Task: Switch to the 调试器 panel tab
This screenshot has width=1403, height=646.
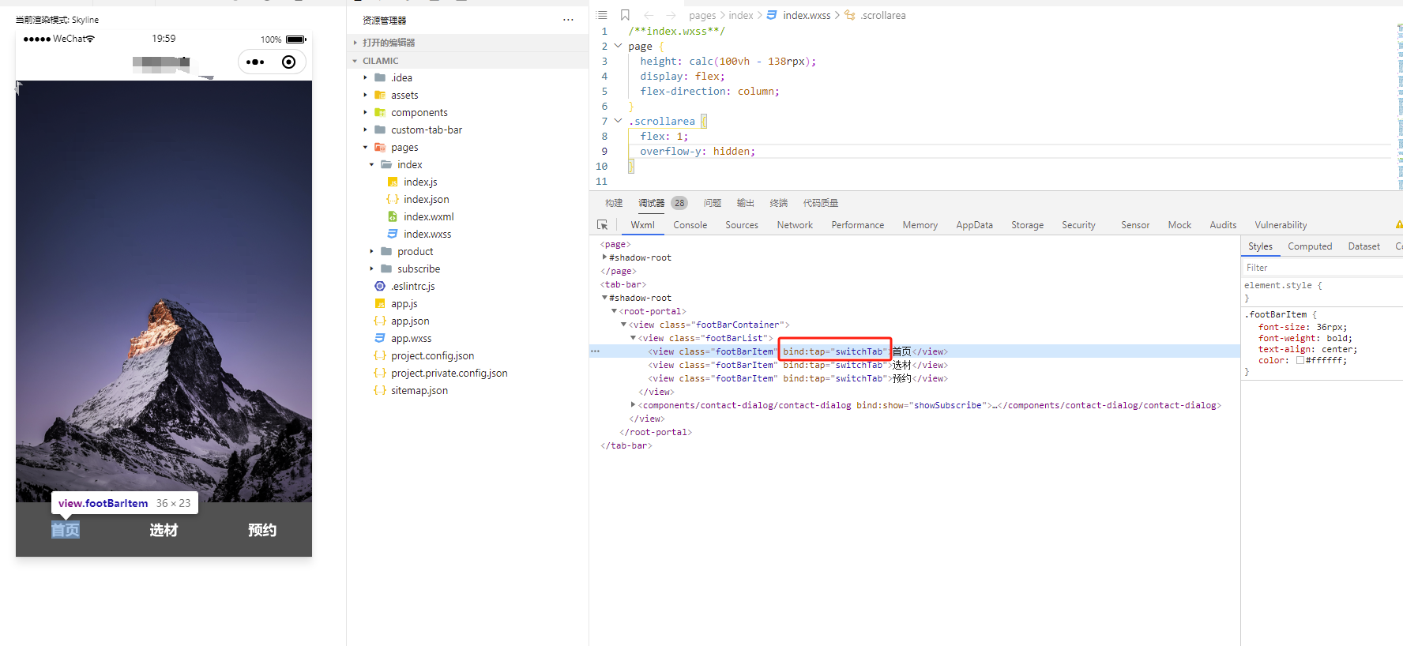Action: click(x=651, y=203)
